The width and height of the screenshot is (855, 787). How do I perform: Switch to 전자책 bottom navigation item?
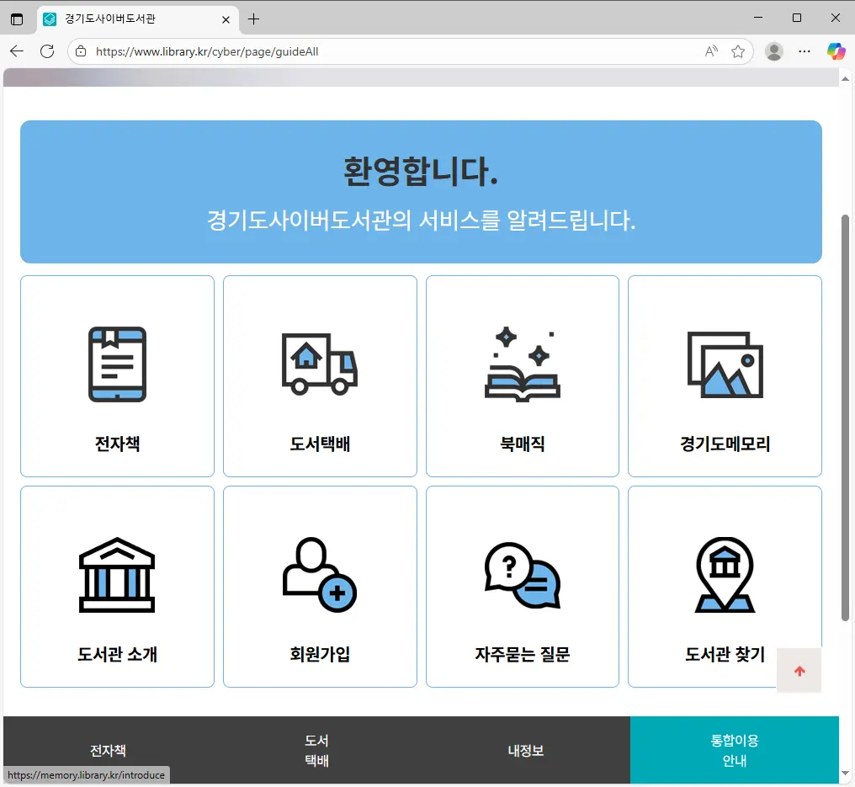pyautogui.click(x=108, y=751)
